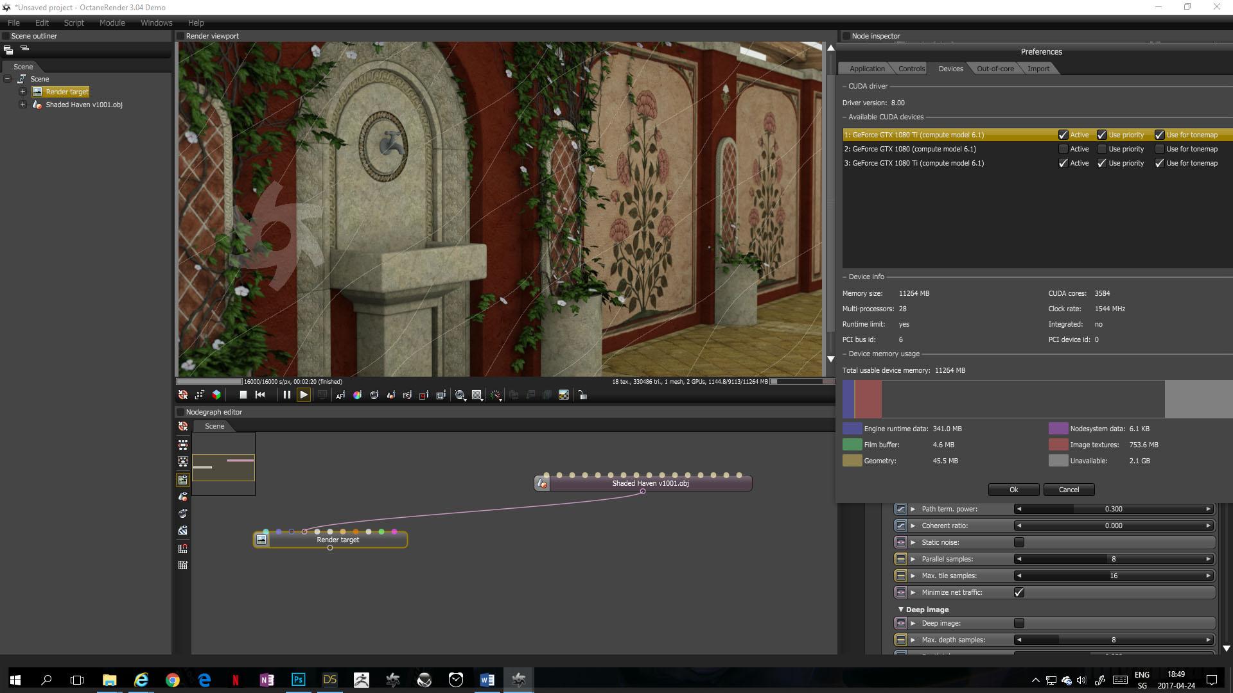The width and height of the screenshot is (1233, 693).
Task: Click the recenter view icon
Action: (183, 395)
